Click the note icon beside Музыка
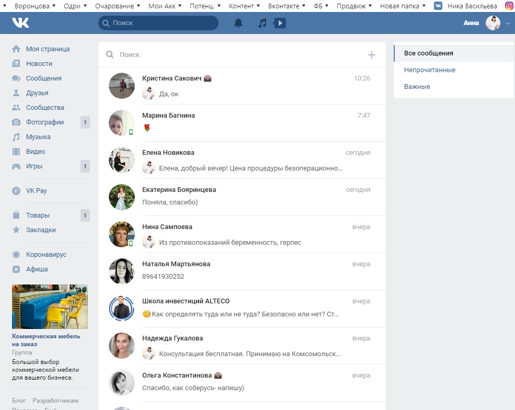Viewport: 515px width, 410px height. (16, 137)
